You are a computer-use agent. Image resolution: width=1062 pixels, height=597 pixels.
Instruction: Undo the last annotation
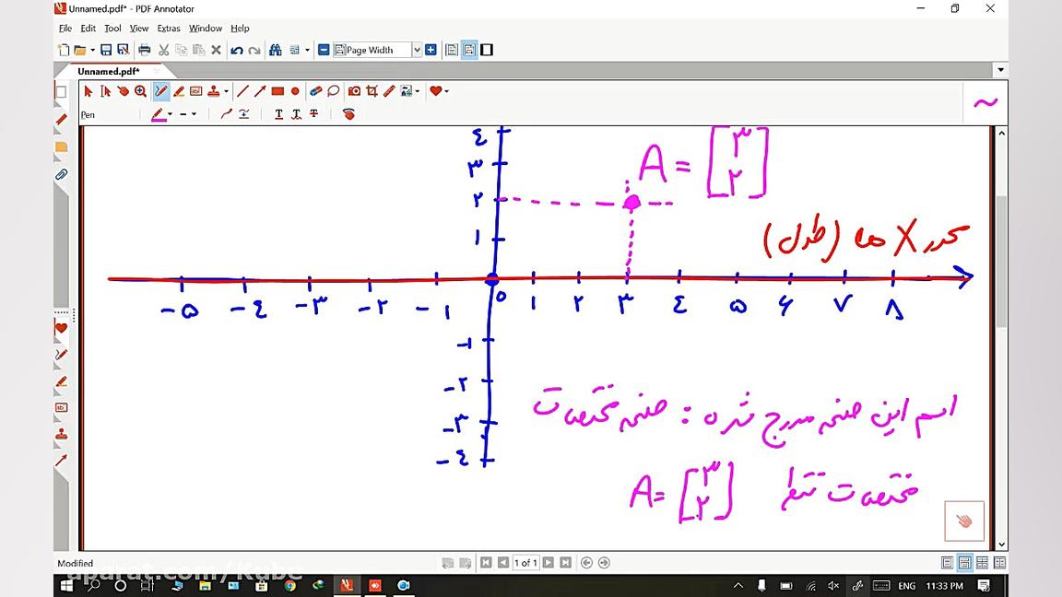point(236,50)
